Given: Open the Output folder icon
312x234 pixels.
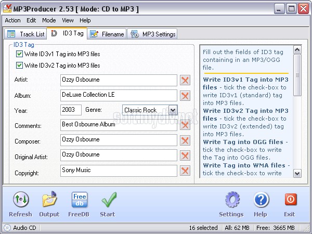Looking at the screenshot, I should click(49, 199).
